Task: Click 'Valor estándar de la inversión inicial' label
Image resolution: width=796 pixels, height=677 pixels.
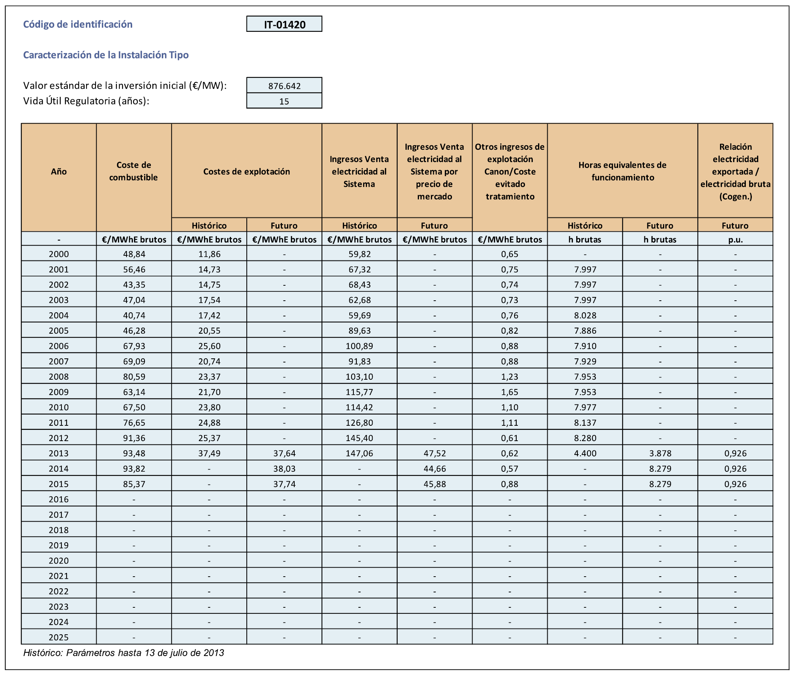Action: click(x=125, y=85)
